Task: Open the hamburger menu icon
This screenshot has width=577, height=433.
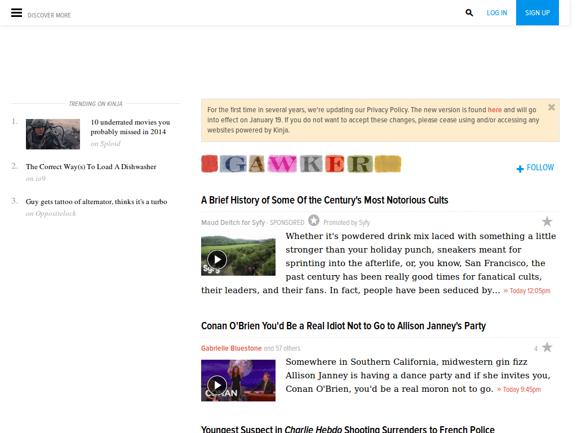Action: (x=16, y=13)
